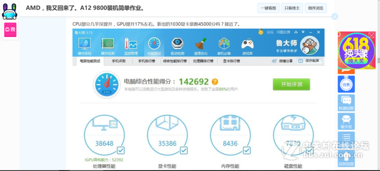
Task: Click the 一键看图 button
Action: pyautogui.click(x=268, y=8)
